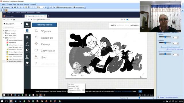184x103 pixels.
Task: Click the Изменить рисунки button
Action: point(64,7)
